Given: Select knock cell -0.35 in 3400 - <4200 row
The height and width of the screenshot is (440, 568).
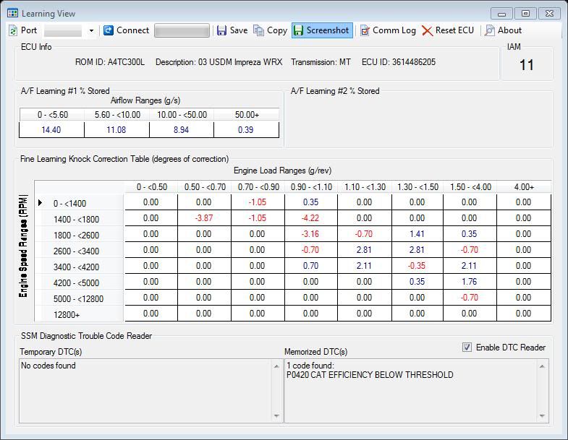Looking at the screenshot, I should point(417,266).
